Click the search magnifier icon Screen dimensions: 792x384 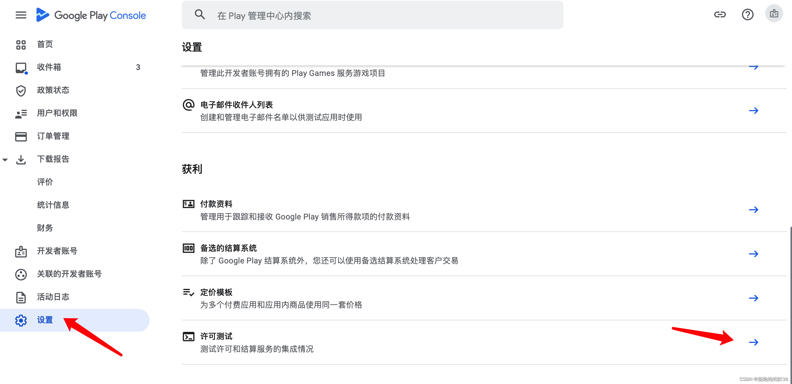[x=200, y=14]
